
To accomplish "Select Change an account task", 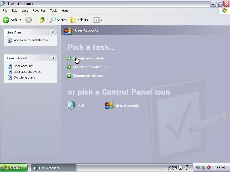I will point(88,58).
